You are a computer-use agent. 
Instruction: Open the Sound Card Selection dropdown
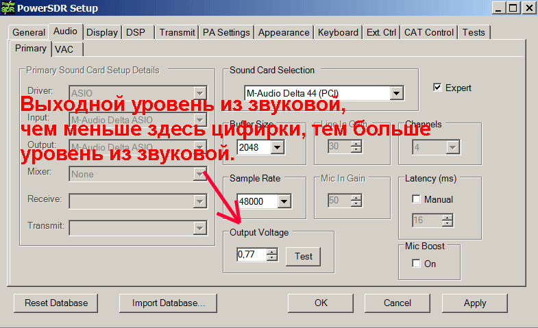(396, 93)
